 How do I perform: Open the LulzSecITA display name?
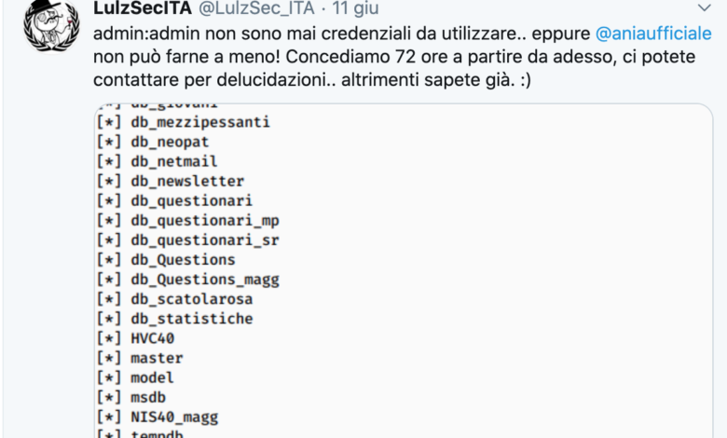[x=143, y=7]
